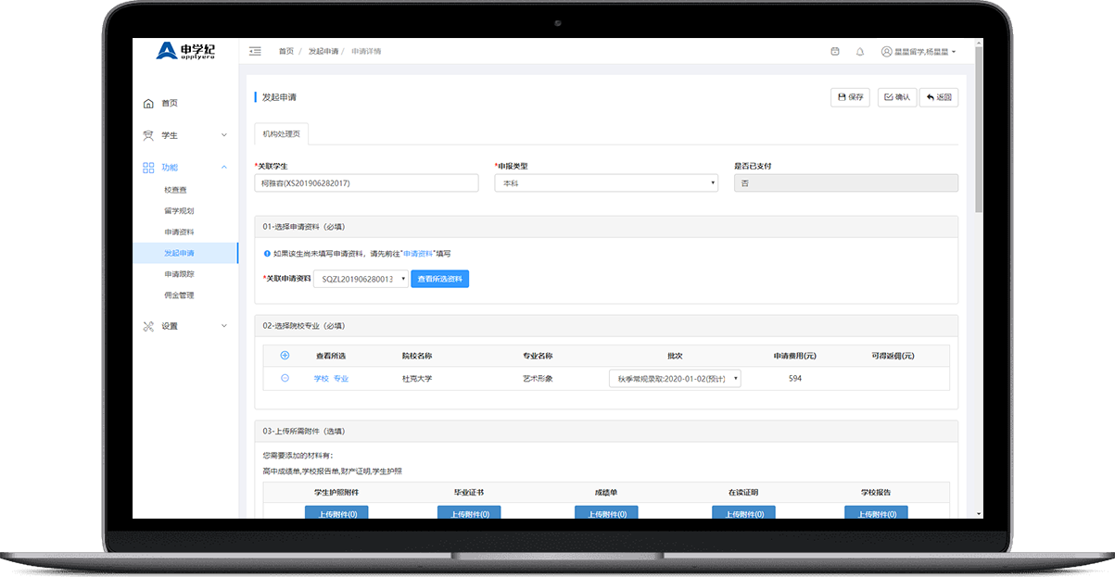Open the 关联申请资料 dropdown SQZL201906280013

pos(361,279)
